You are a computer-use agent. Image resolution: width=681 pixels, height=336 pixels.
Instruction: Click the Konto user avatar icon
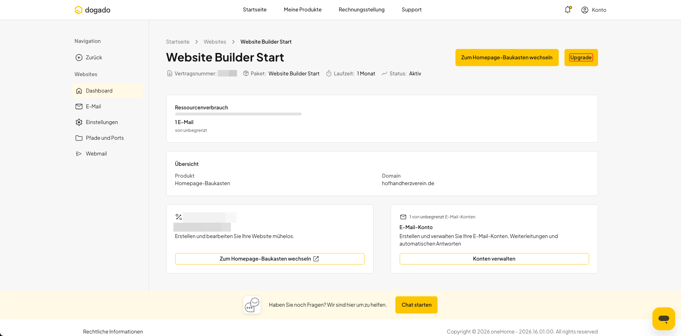[585, 10]
